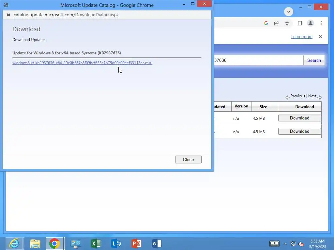
Task: Click the second row Download button
Action: click(x=299, y=132)
